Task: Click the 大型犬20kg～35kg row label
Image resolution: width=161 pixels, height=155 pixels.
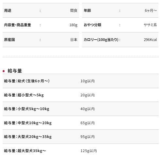Action: pos(28,137)
